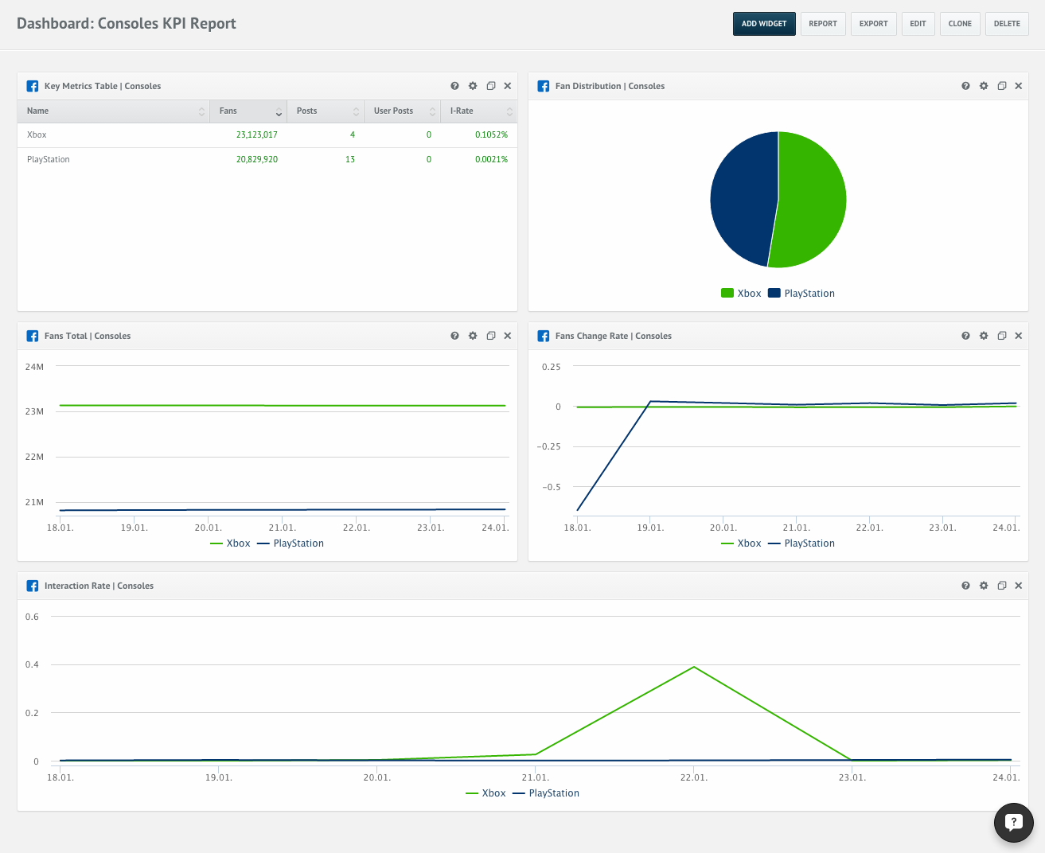Click Facebook icon of Fan Distribution widget
Screen dimensions: 1045x853
point(544,86)
